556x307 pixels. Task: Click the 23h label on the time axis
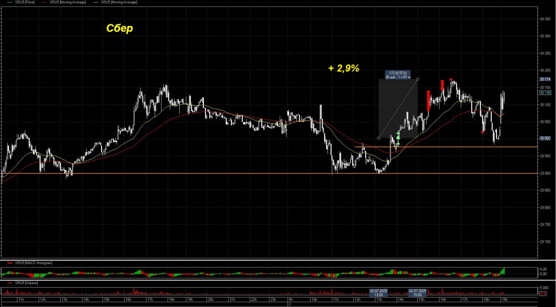[x=274, y=300]
